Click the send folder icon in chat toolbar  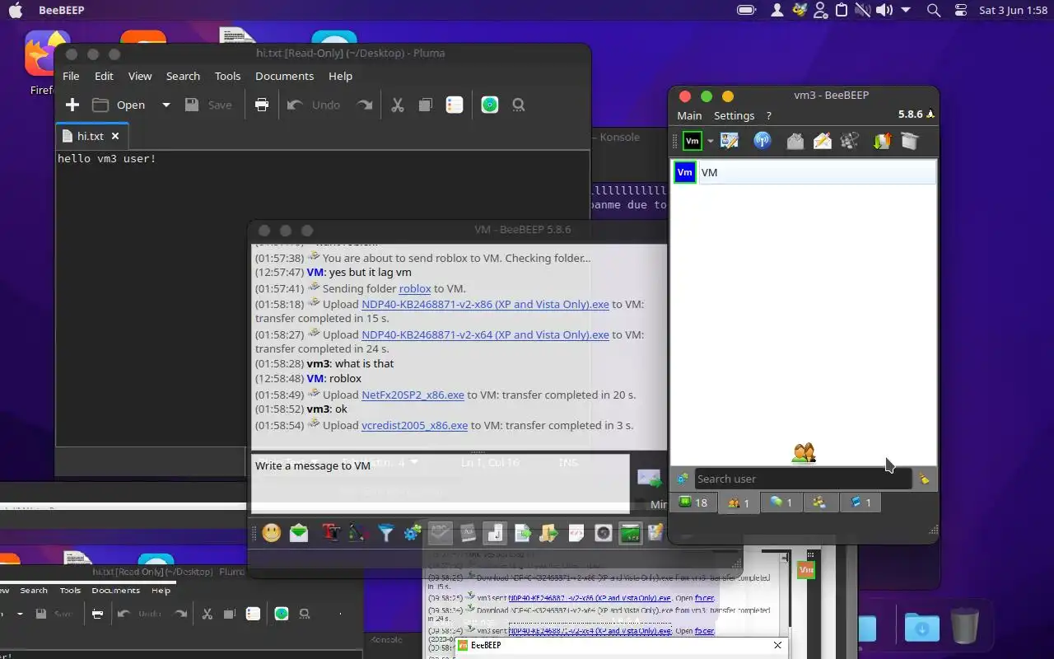[x=549, y=533]
